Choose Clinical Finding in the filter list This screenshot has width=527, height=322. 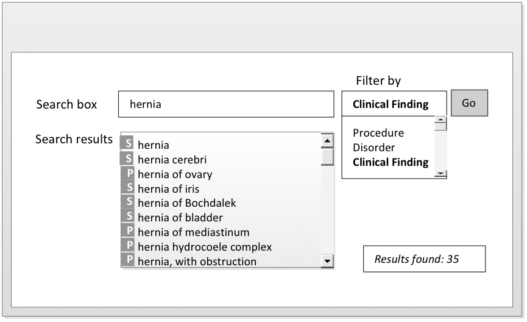click(x=391, y=162)
